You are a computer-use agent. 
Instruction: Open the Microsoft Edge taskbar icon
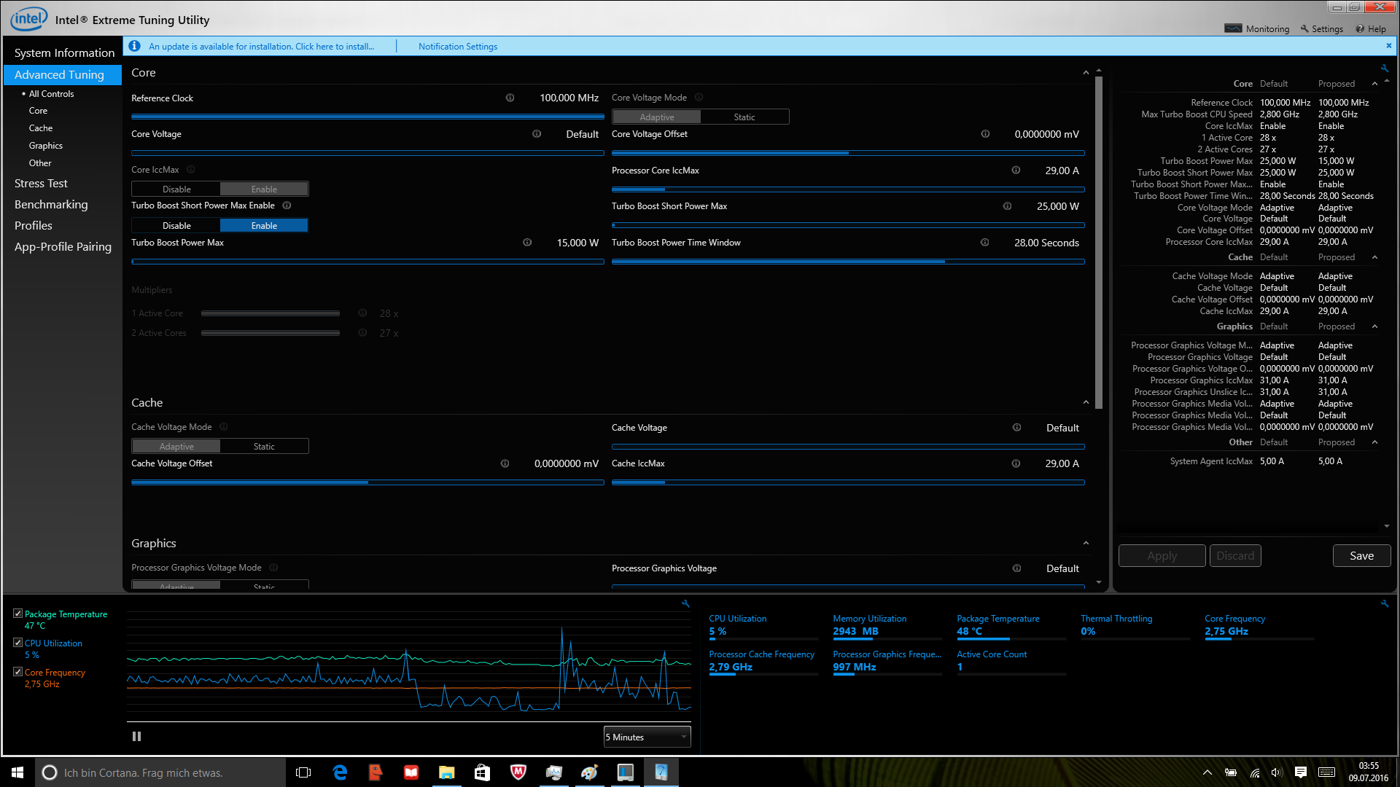click(340, 772)
